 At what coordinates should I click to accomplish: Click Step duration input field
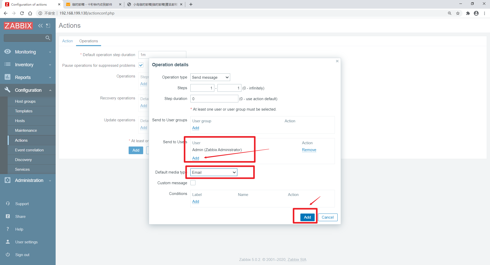pyautogui.click(x=214, y=99)
